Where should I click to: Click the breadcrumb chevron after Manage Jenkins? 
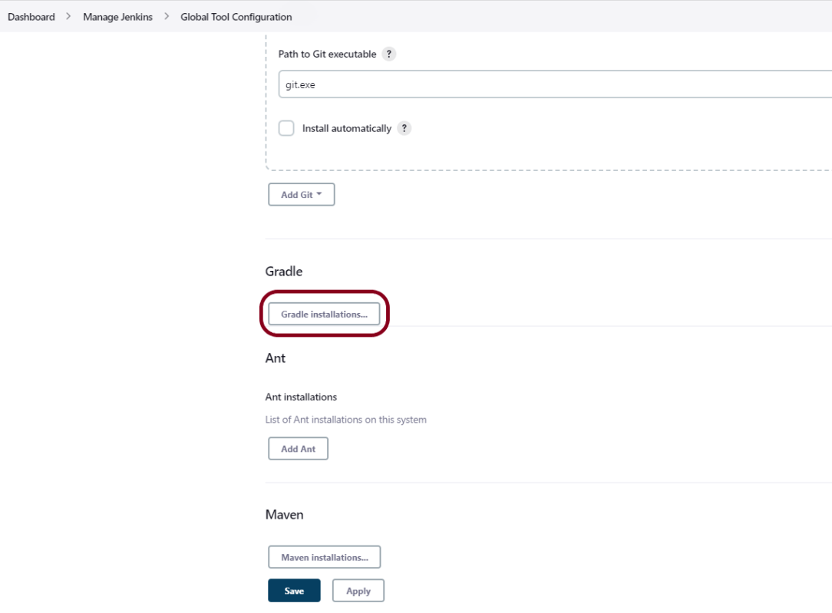click(x=167, y=17)
